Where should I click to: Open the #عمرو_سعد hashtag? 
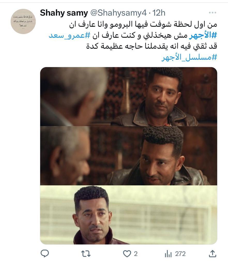[69, 35]
